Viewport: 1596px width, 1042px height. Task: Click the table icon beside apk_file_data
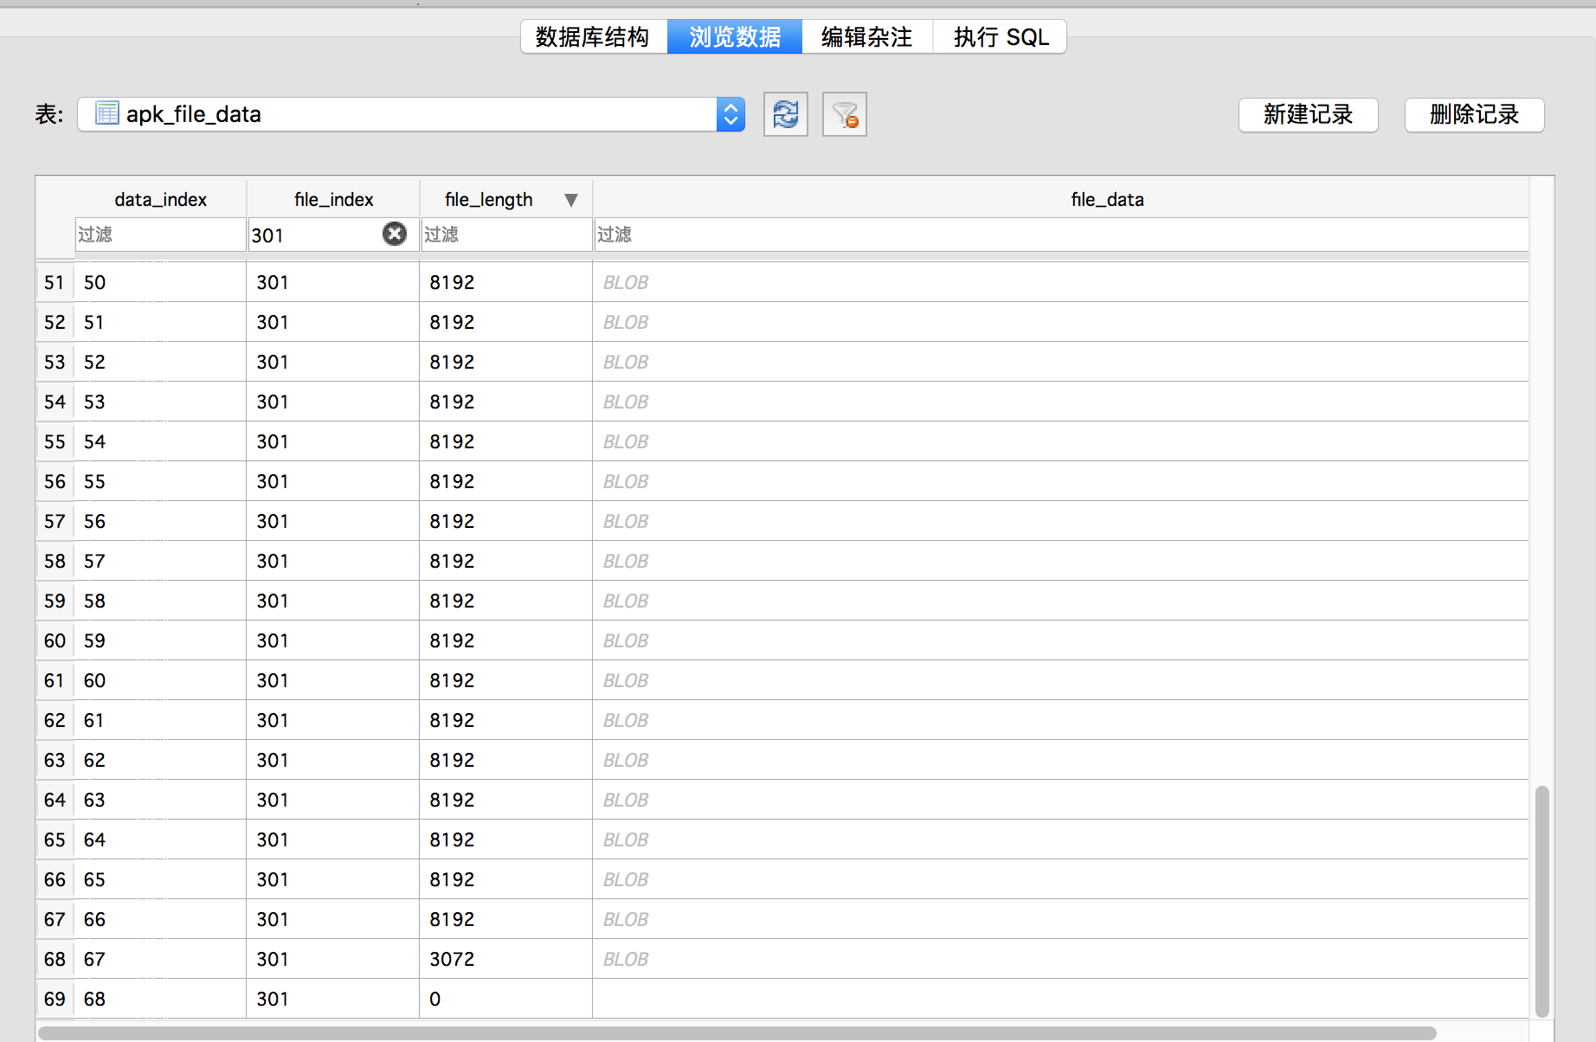pos(107,113)
